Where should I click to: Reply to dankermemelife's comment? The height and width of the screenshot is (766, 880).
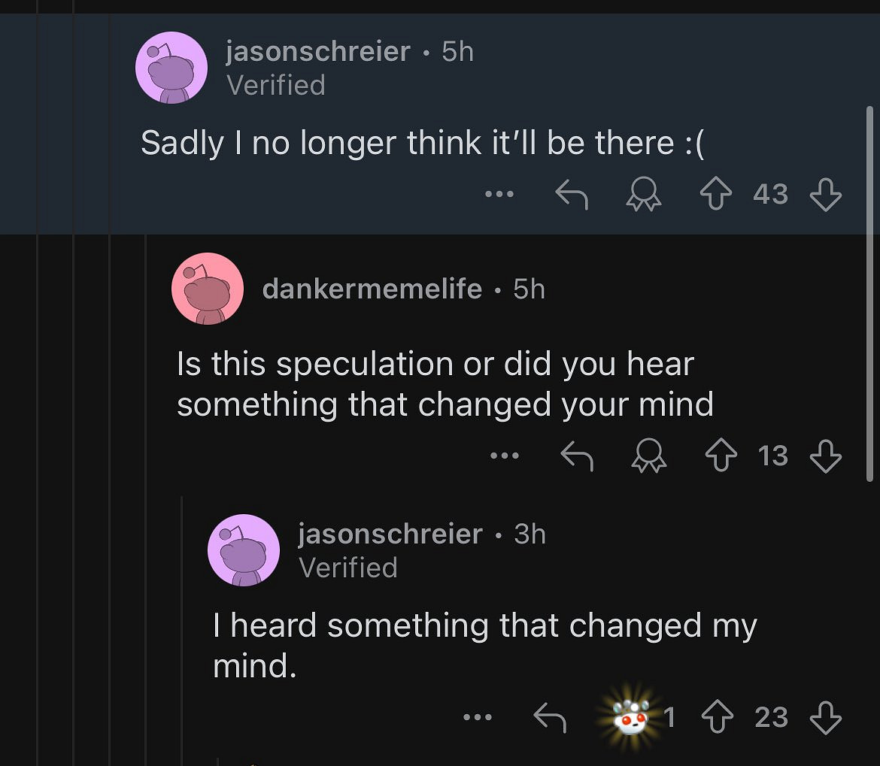click(x=578, y=456)
